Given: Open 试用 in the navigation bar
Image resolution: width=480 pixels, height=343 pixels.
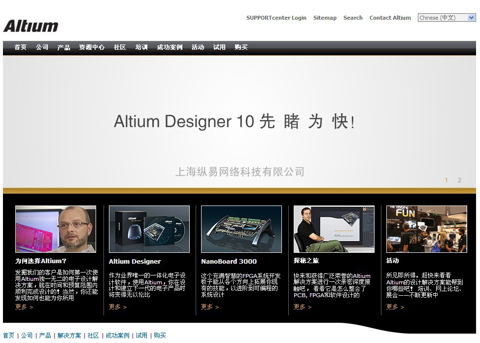Looking at the screenshot, I should click(219, 47).
